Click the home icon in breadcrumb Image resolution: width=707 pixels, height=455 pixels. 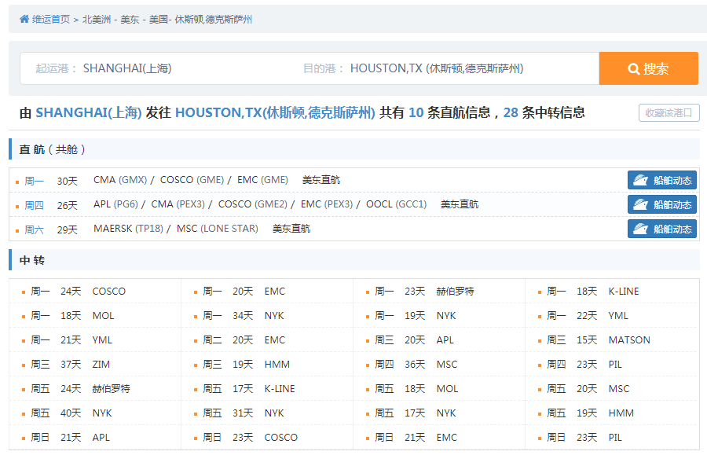pyautogui.click(x=24, y=19)
